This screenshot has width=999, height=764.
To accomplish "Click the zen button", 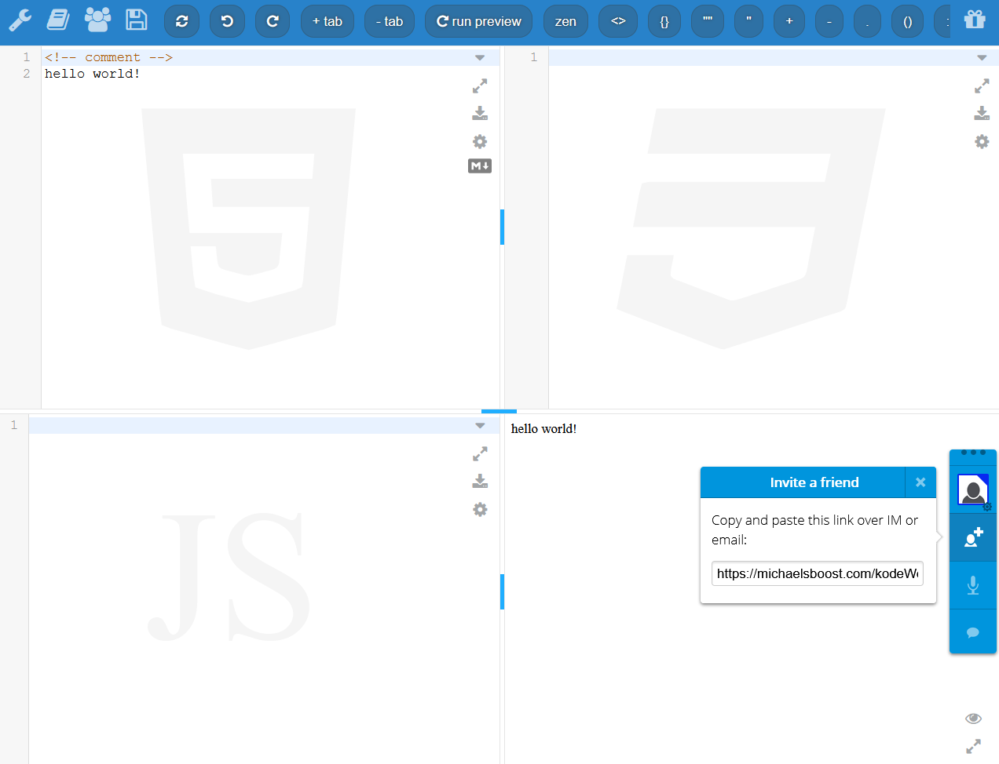I will (x=565, y=21).
